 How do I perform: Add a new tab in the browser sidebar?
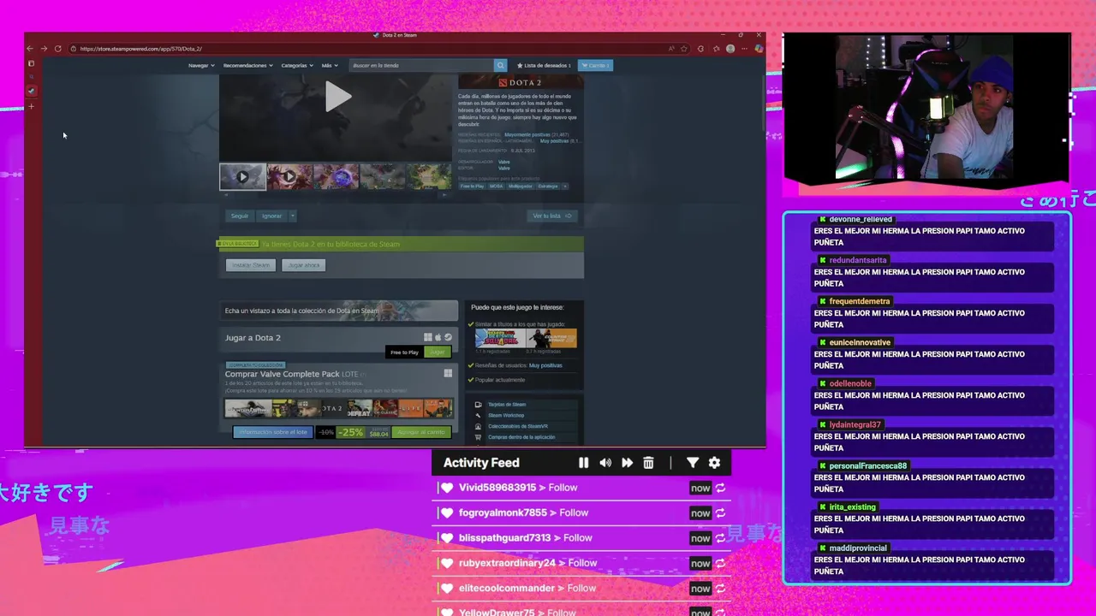point(32,107)
